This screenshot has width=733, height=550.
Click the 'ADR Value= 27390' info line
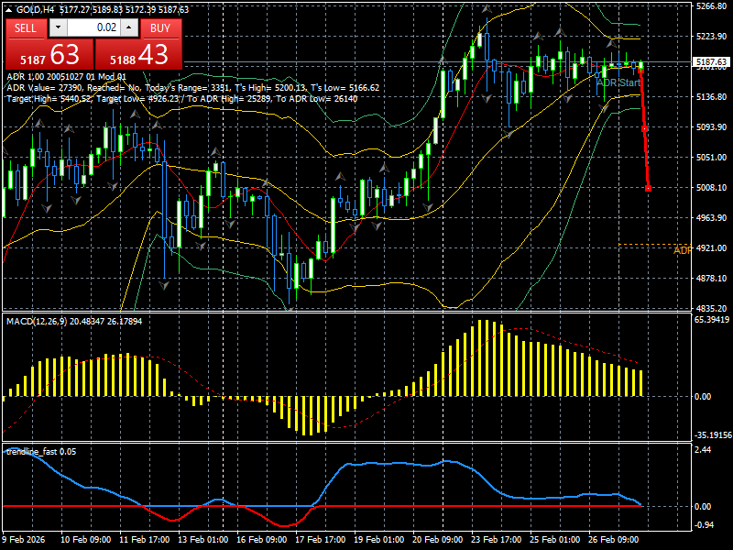pos(193,87)
